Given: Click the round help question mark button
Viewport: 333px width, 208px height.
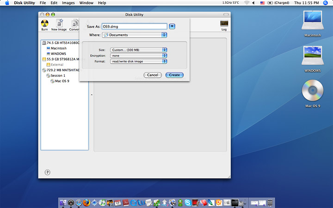Looking at the screenshot, I should tap(47, 172).
